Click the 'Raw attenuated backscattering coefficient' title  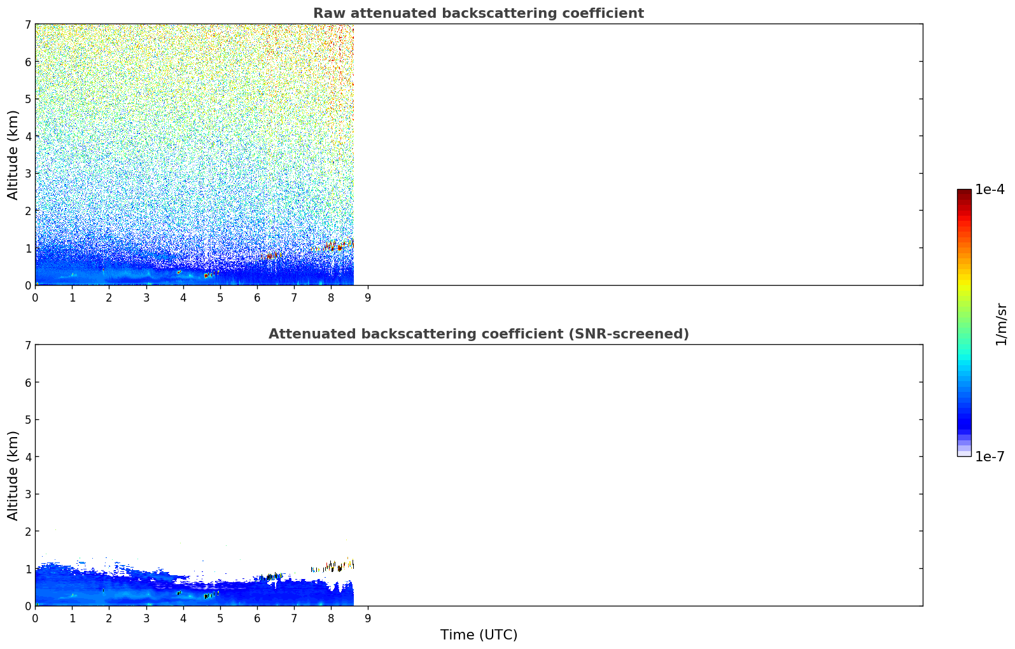click(x=479, y=13)
